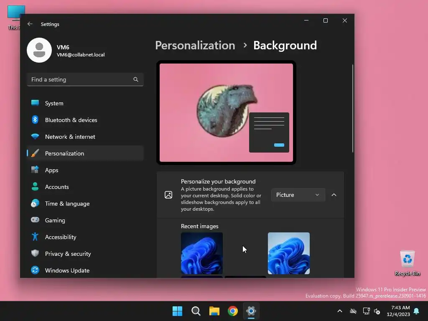The height and width of the screenshot is (321, 428).
Task: Click the Settings gear on the taskbar
Action: click(251, 311)
